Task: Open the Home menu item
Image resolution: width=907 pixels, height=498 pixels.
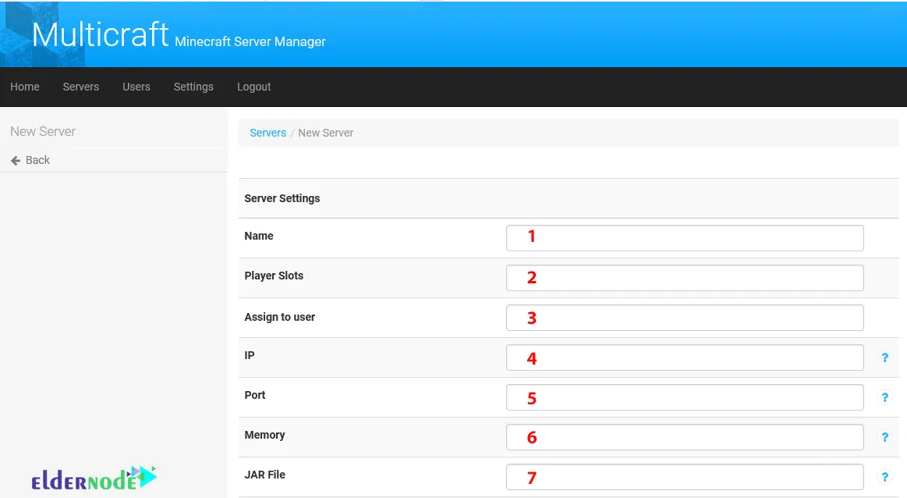Action: click(25, 87)
